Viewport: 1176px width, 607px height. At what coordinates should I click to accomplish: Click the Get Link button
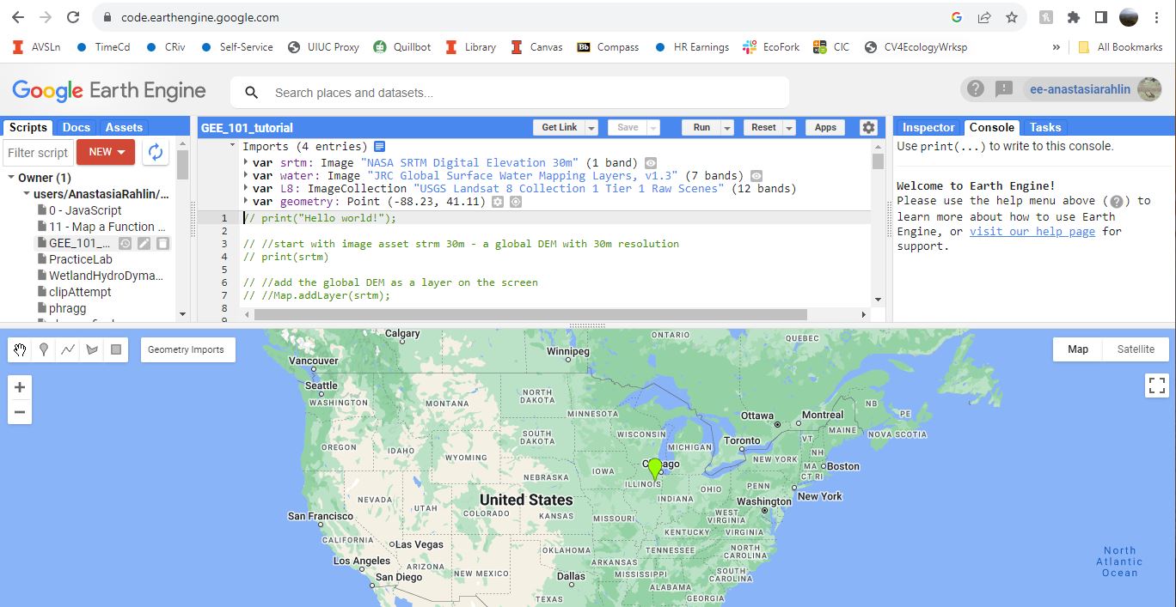coord(559,127)
